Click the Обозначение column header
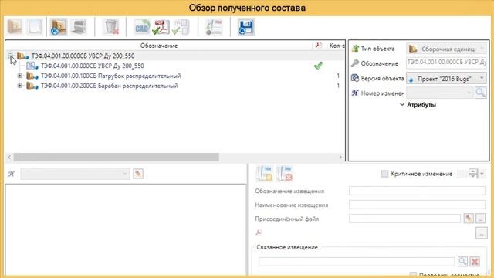 click(x=159, y=46)
